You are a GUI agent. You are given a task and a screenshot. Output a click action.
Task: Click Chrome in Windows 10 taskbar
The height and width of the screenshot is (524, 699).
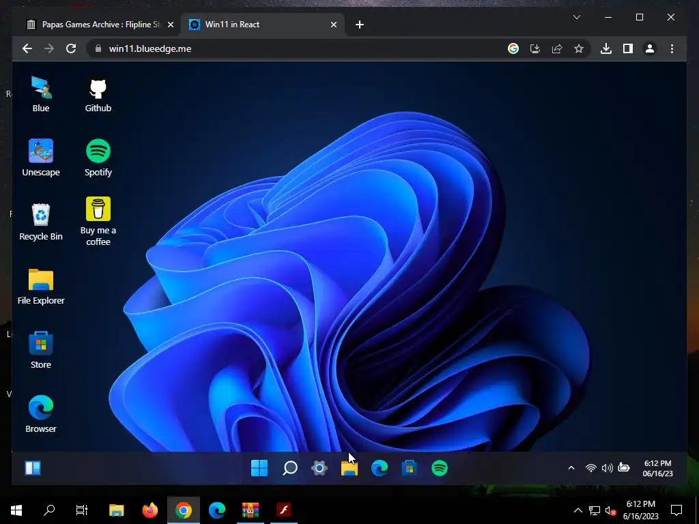point(183,510)
